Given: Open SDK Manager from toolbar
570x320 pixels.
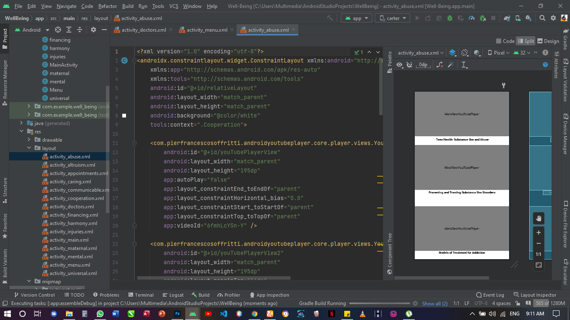Looking at the screenshot, I should (529, 18).
